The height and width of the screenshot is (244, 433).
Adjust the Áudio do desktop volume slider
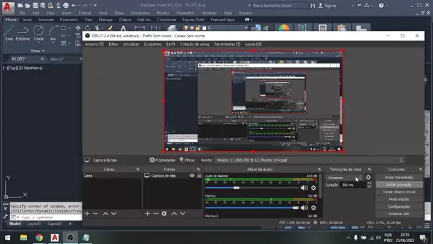tap(236, 188)
